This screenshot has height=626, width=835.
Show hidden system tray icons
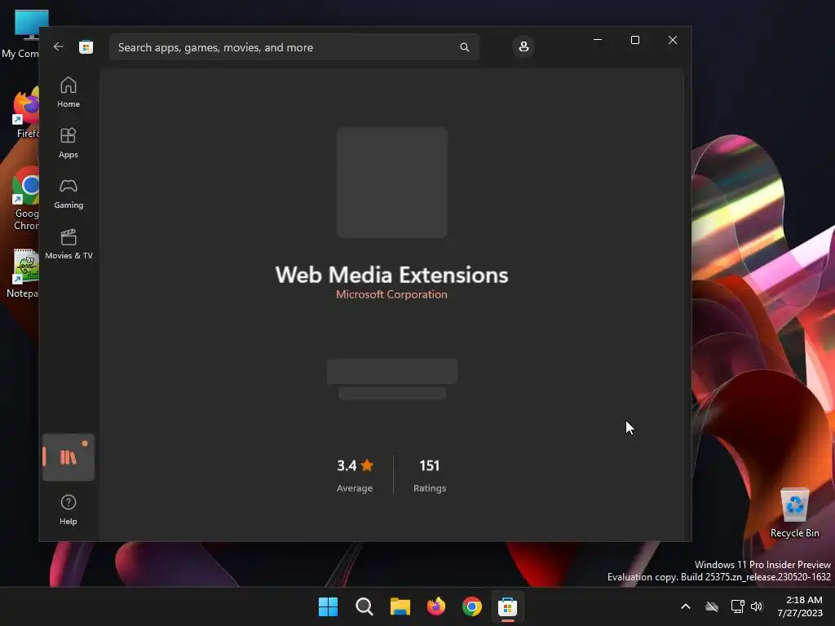pos(686,606)
